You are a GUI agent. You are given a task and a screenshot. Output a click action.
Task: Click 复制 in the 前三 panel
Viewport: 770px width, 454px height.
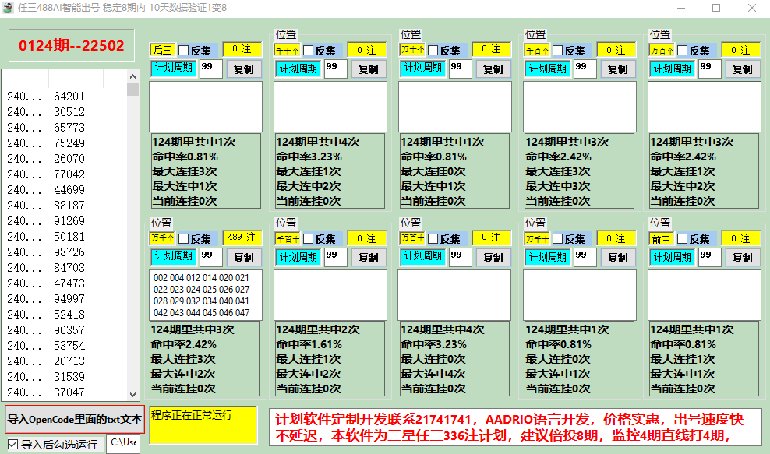coord(743,258)
